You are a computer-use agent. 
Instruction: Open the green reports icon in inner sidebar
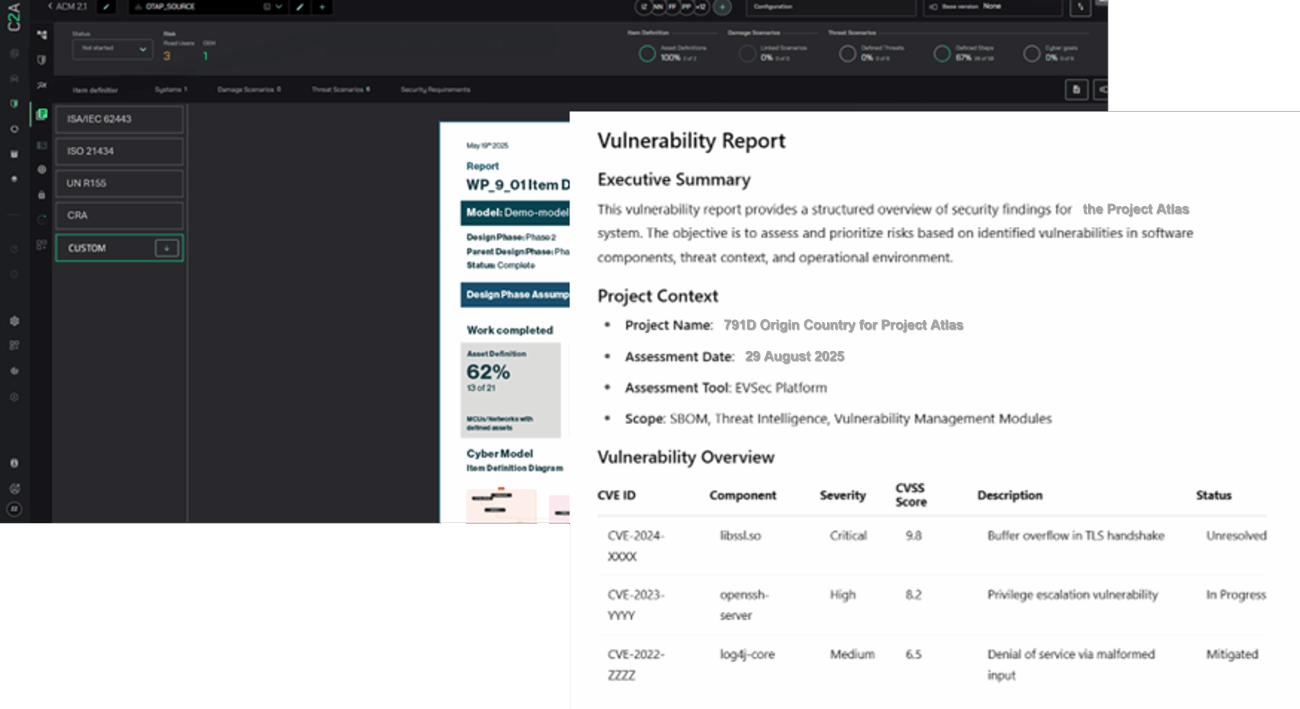tap(42, 114)
